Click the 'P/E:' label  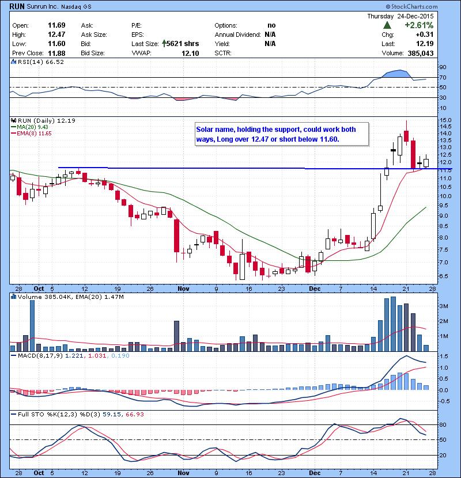[x=137, y=25]
